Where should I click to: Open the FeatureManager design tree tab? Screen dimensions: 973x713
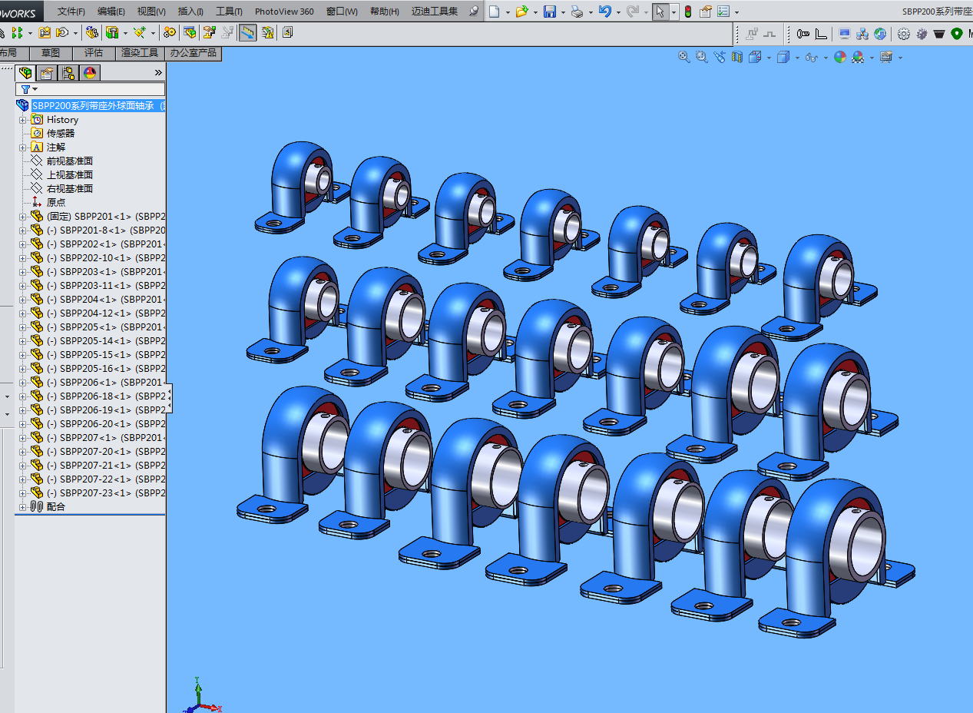[26, 73]
